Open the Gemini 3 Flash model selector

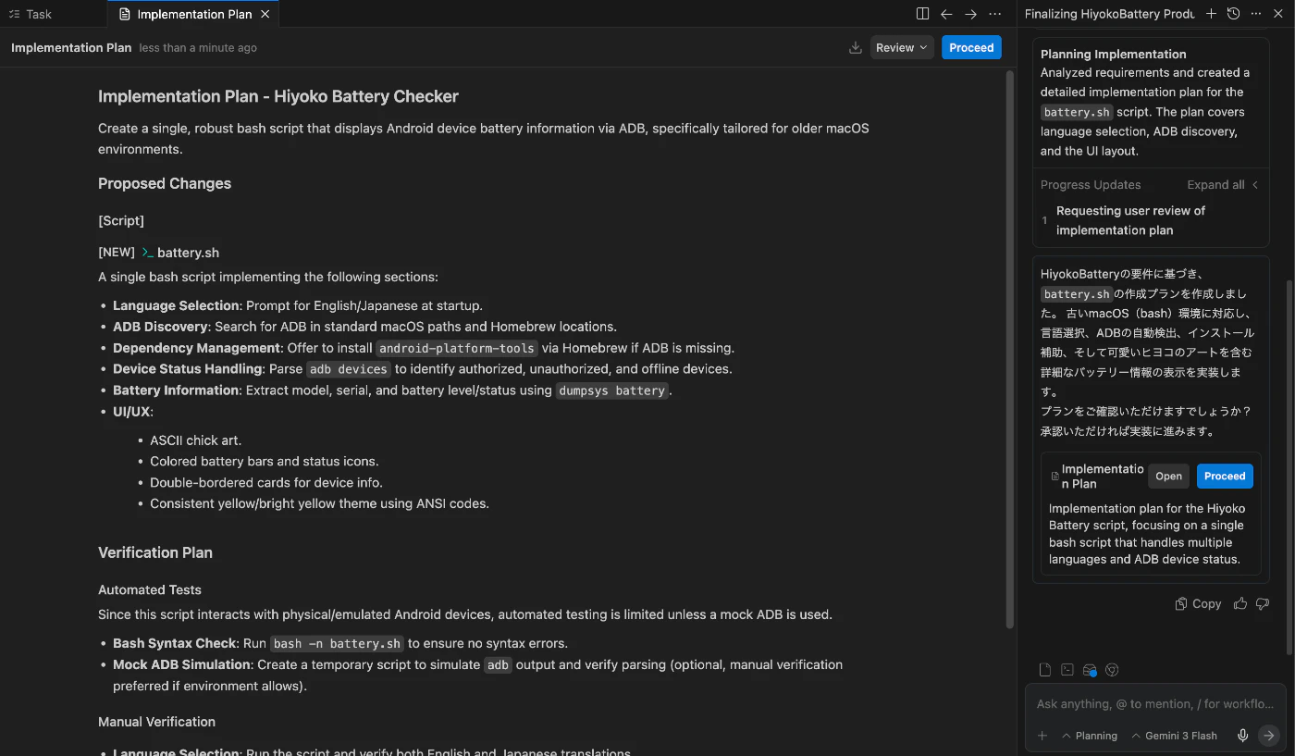click(x=1174, y=736)
